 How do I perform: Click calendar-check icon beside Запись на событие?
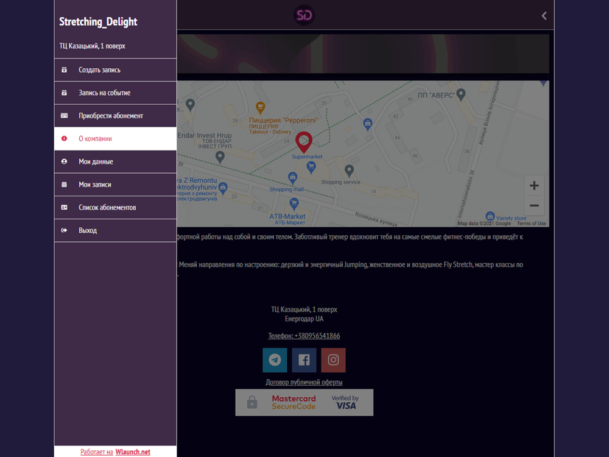[64, 93]
